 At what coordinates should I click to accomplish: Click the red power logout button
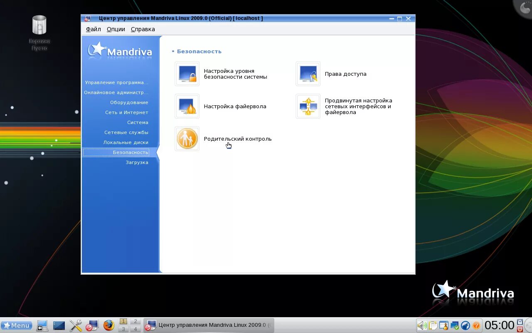coord(520,329)
